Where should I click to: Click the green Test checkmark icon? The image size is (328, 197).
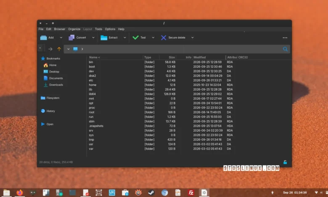[x=135, y=38]
